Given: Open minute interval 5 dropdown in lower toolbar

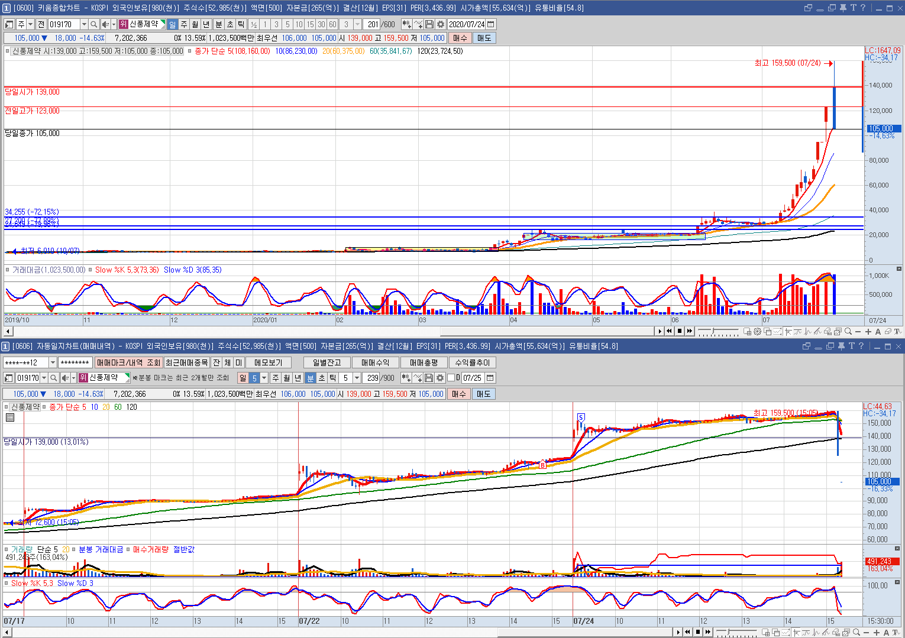Looking at the screenshot, I should (x=357, y=378).
